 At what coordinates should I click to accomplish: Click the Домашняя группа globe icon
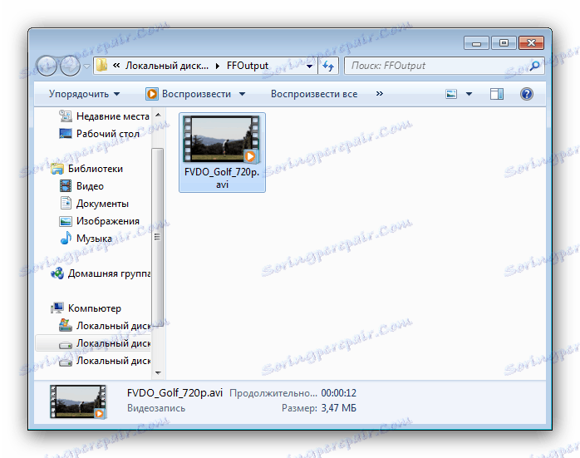tap(57, 273)
